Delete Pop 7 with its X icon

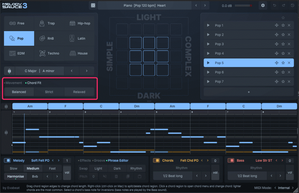(289, 82)
